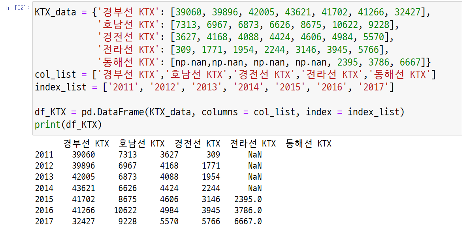This screenshot has height=233, width=467.
Task: Click output cell 43621 in 2014 row
Action: click(83, 188)
